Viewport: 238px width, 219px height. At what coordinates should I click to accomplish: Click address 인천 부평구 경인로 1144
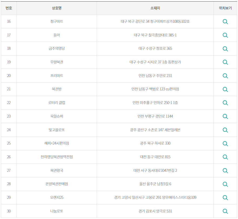155,116
